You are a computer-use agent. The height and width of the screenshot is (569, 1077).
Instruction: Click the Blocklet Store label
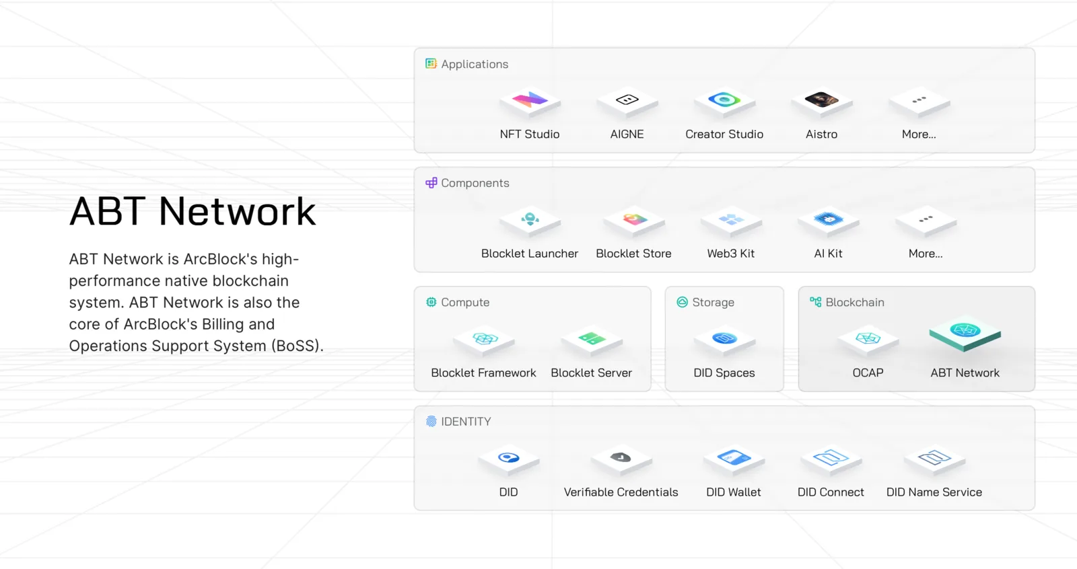(634, 254)
